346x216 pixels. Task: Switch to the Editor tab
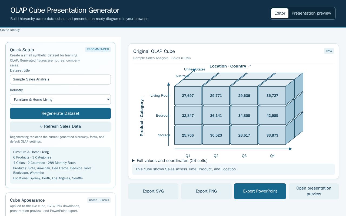point(280,13)
